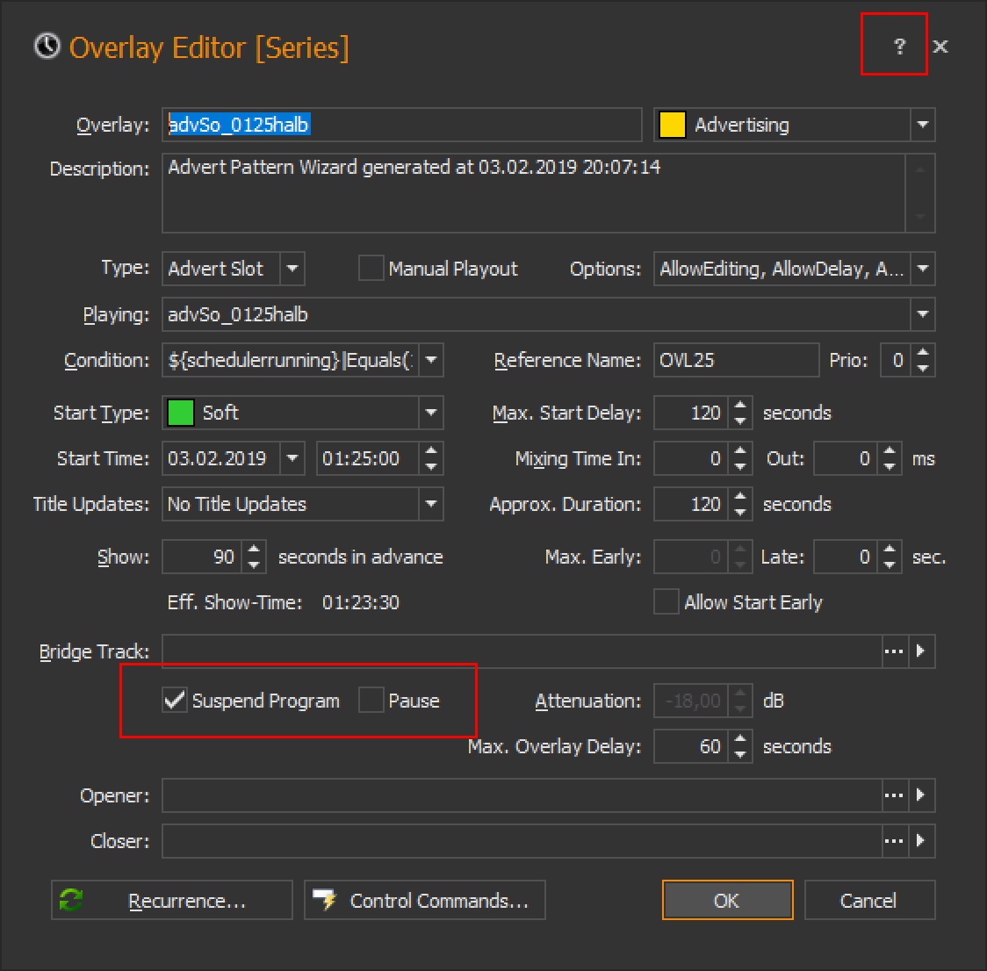
Task: Uncheck Suspend Program checkbox
Action: (175, 701)
